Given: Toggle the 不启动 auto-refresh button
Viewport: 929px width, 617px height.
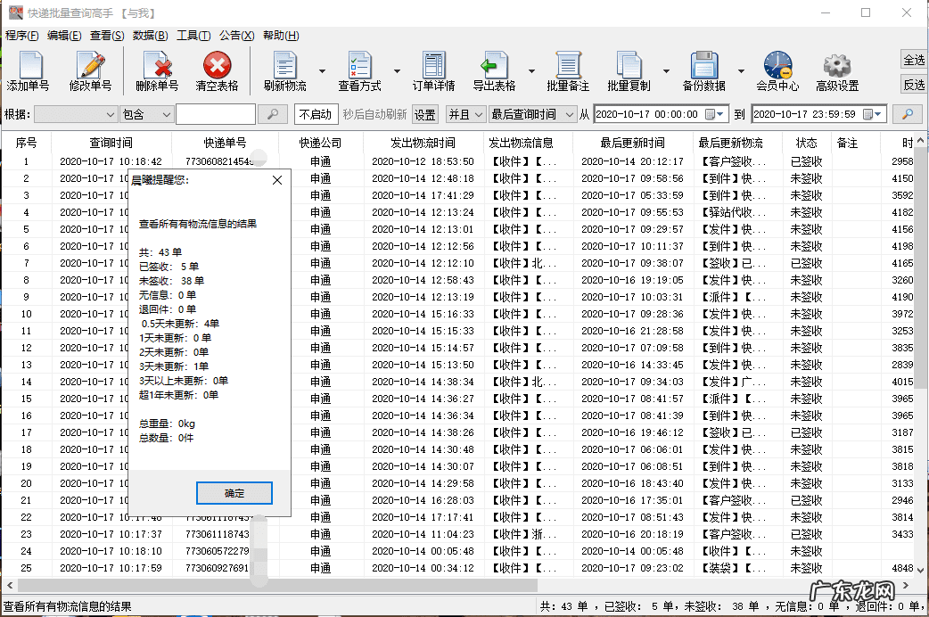Looking at the screenshot, I should pyautogui.click(x=316, y=114).
